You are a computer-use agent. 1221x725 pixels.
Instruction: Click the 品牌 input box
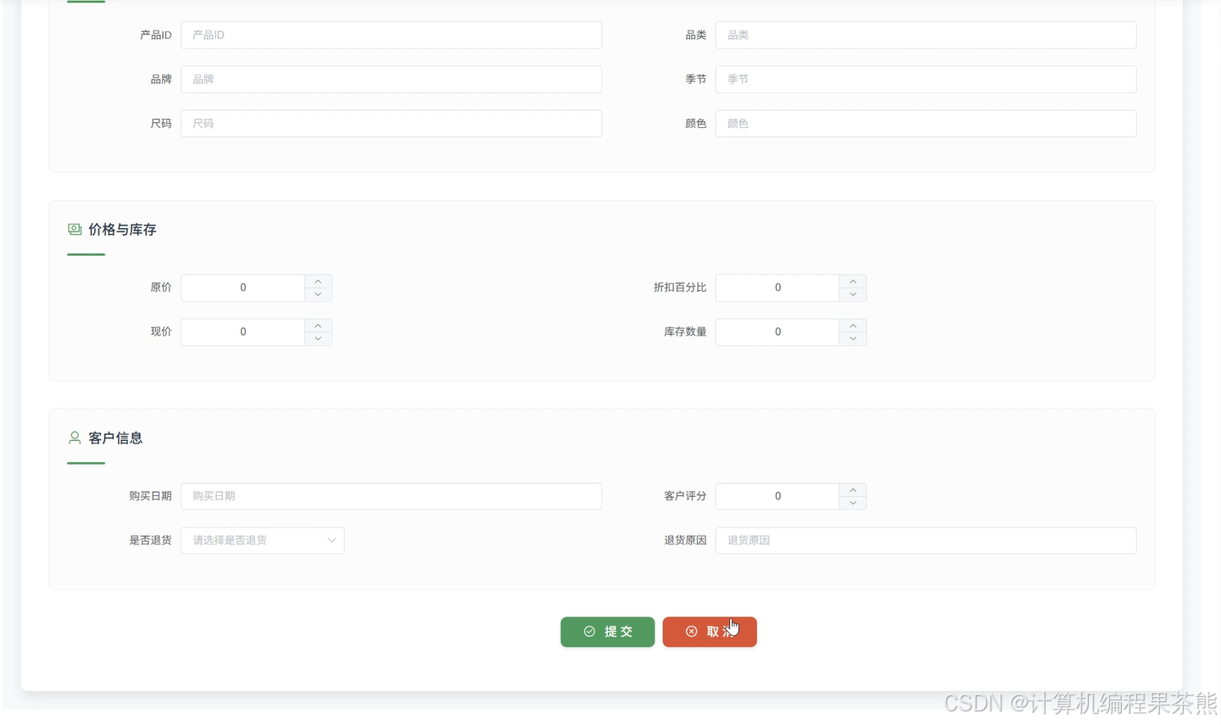pyautogui.click(x=391, y=79)
